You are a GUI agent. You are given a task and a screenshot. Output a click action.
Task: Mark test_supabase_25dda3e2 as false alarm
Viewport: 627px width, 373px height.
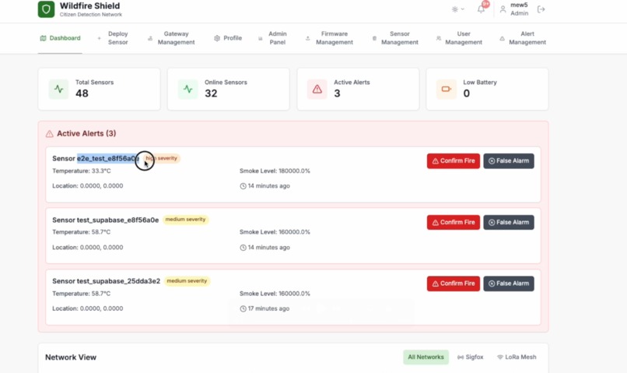(x=509, y=283)
